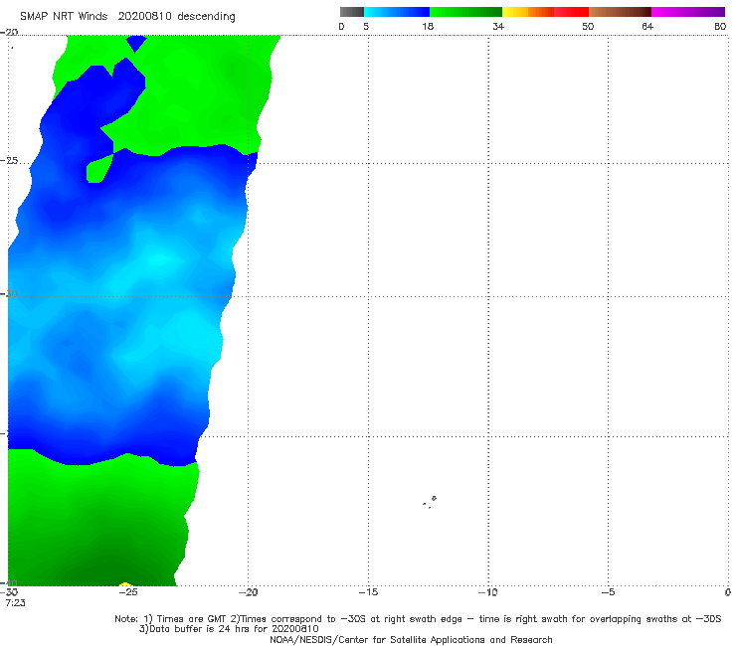This screenshot has height=646, width=736.
Task: Pick the gray 0–5 segment of the color bar
Action: (x=352, y=12)
